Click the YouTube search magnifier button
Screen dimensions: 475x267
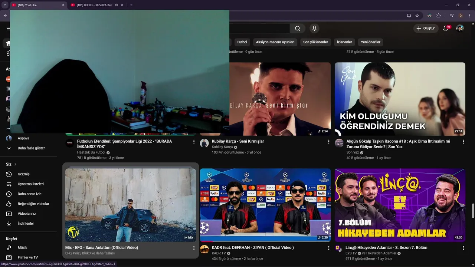(298, 29)
